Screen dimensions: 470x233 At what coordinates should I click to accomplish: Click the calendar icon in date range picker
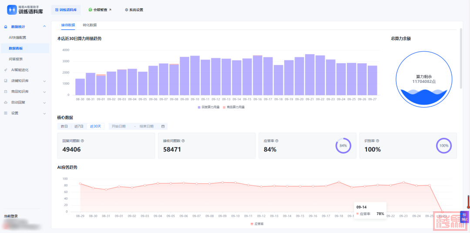[163, 126]
